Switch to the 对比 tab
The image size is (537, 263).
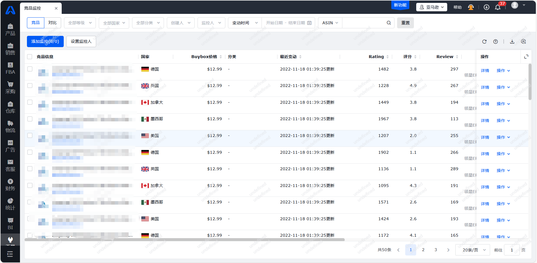click(52, 23)
